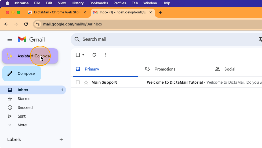The width and height of the screenshot is (262, 148).
Task: Click the Gmail logo
Action: pyautogui.click(x=31, y=39)
